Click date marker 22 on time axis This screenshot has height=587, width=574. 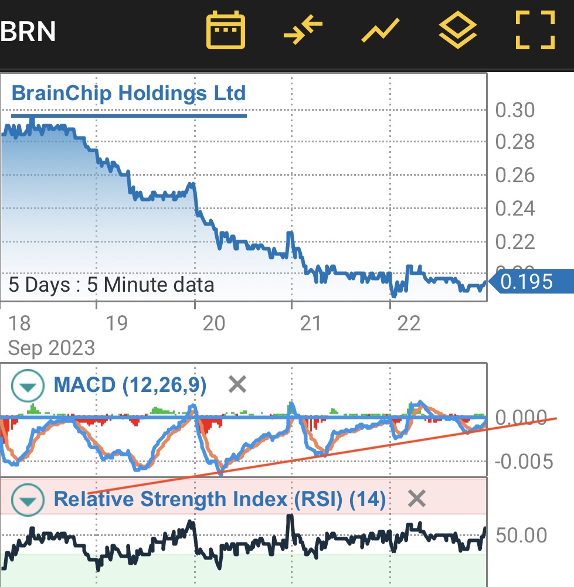tap(409, 323)
